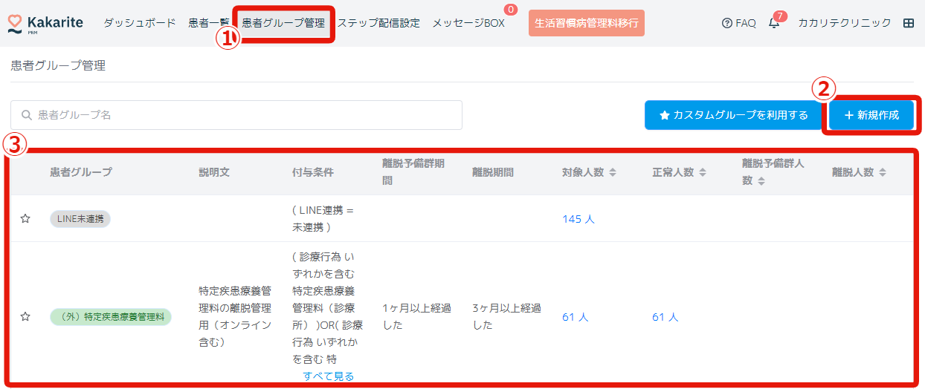Open the 145 人 patient count link
The height and width of the screenshot is (389, 925).
pyautogui.click(x=578, y=219)
